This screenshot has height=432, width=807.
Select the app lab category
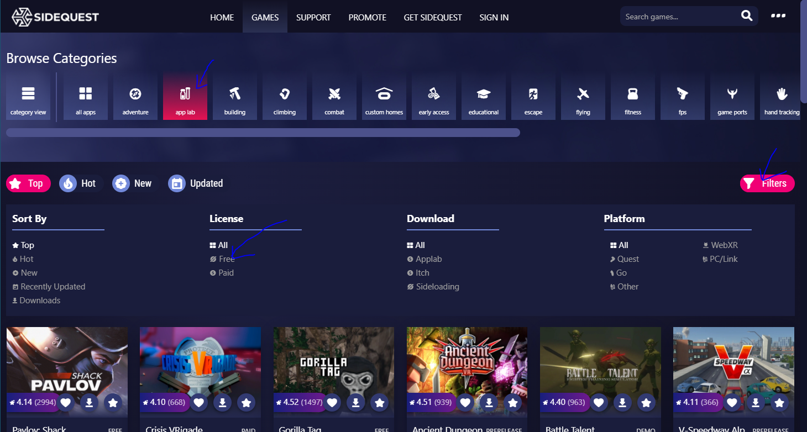(x=185, y=96)
